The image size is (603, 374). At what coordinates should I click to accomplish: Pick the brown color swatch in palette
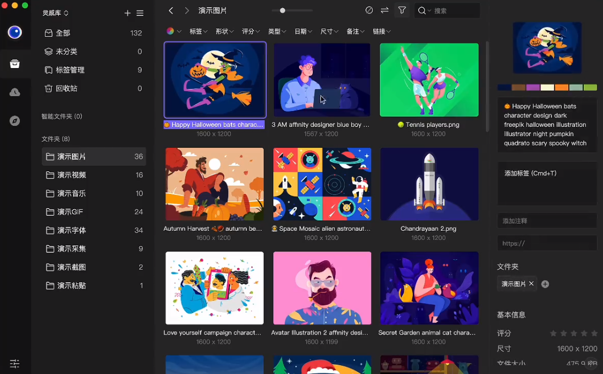pos(518,88)
